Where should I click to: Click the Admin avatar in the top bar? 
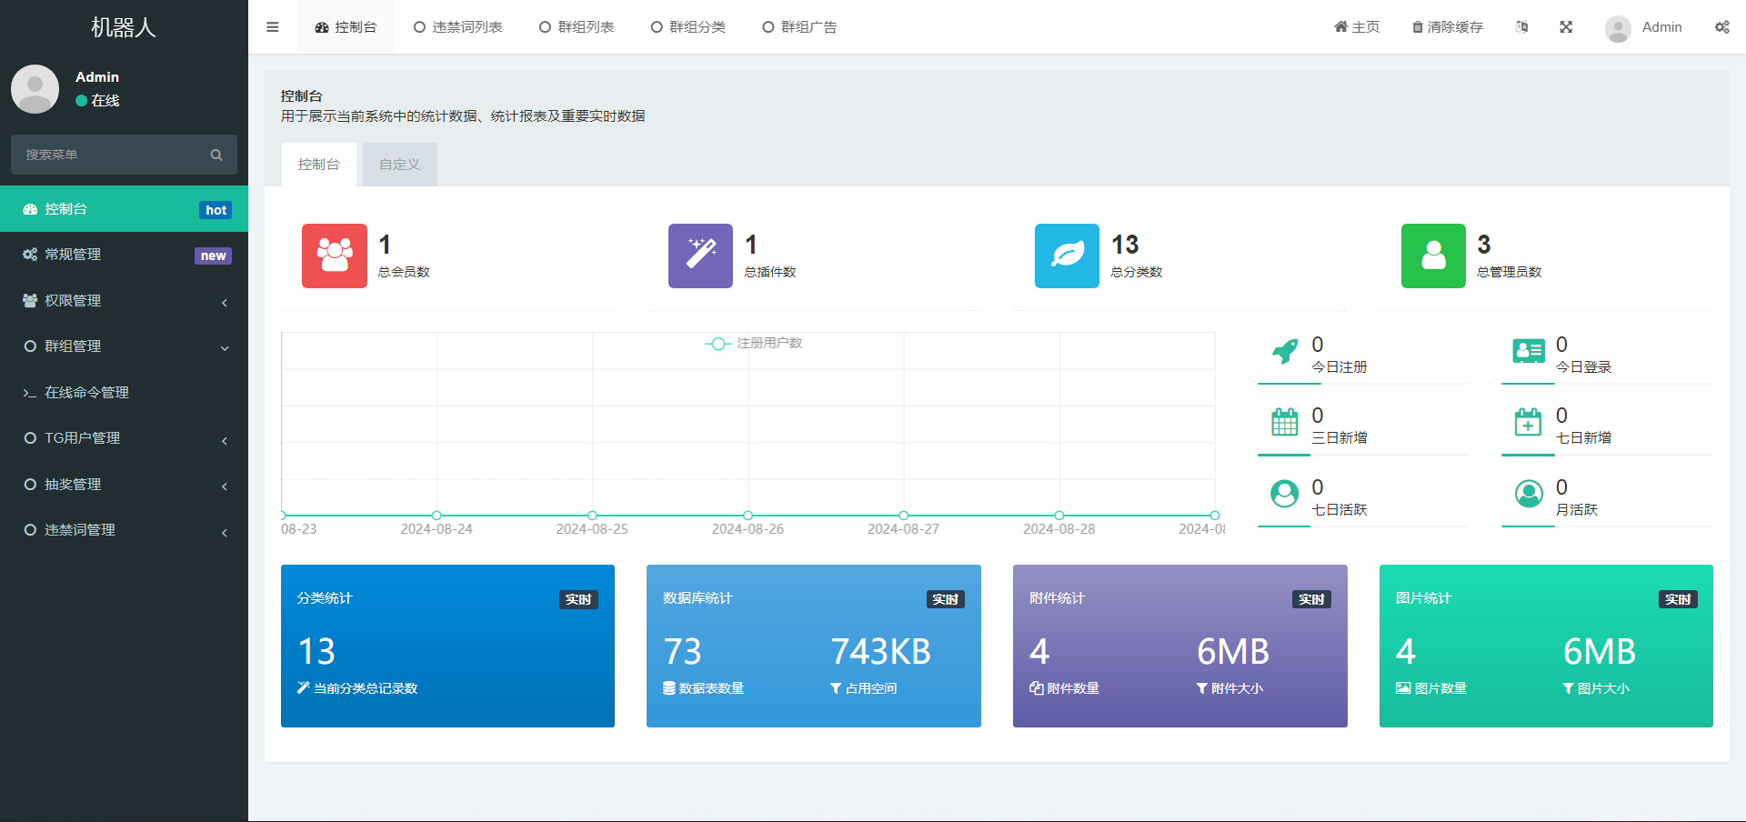pos(1618,28)
